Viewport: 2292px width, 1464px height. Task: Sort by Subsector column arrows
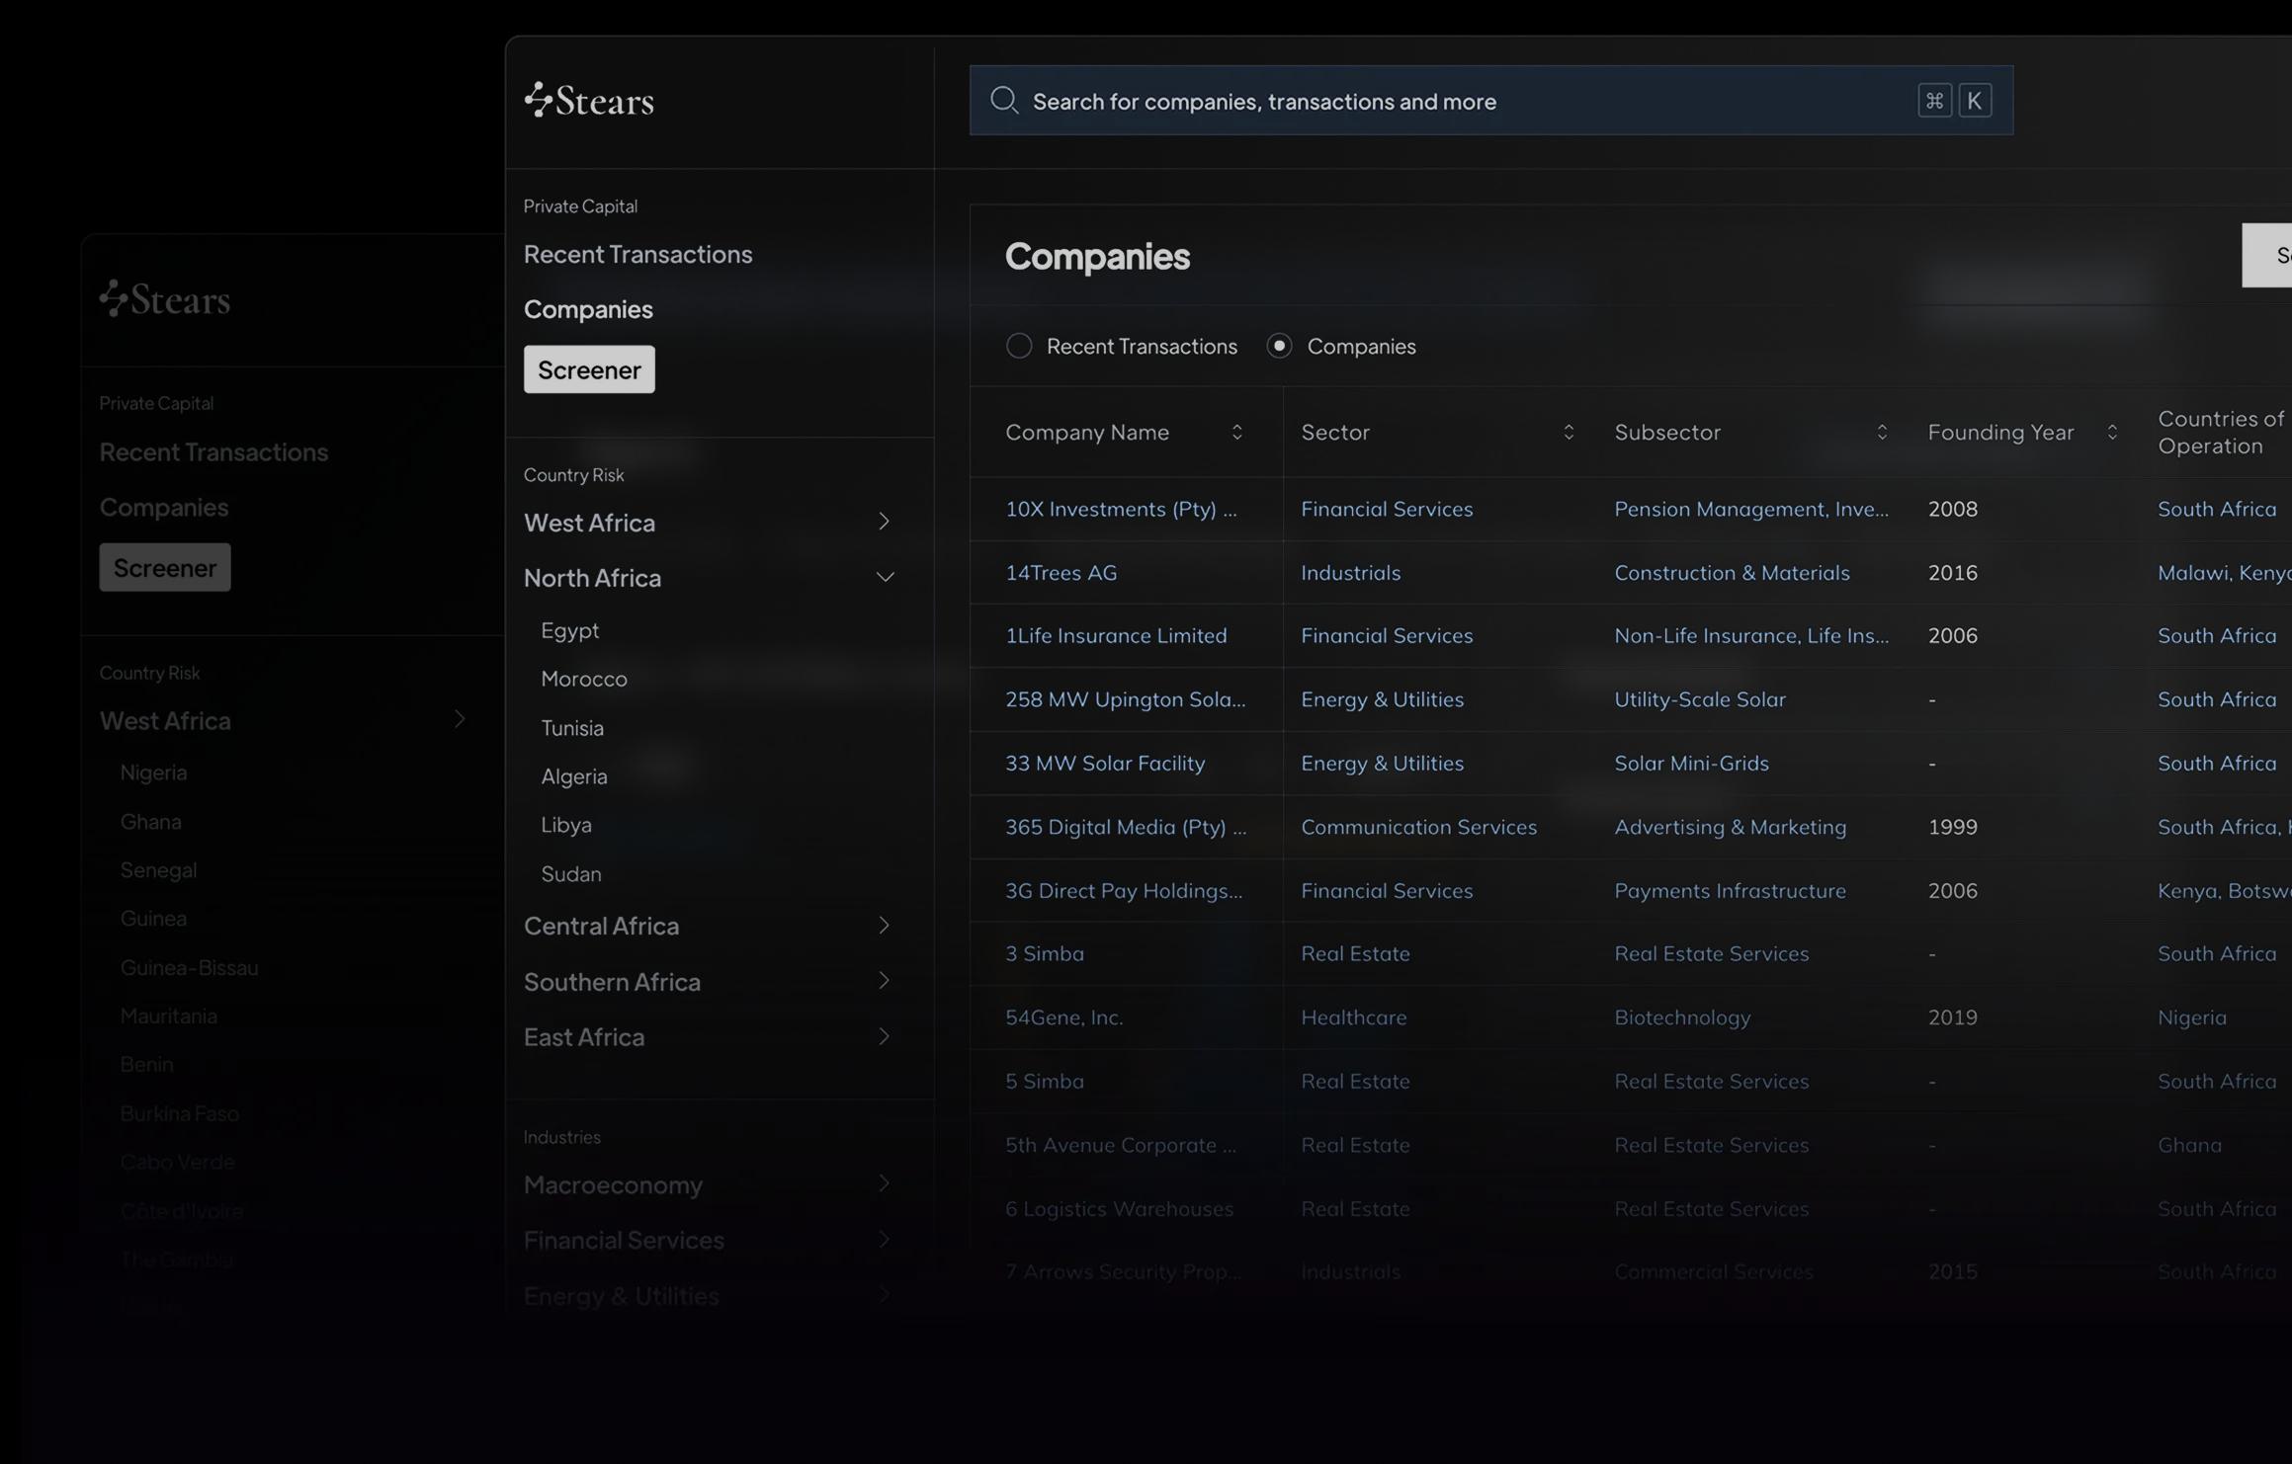point(1882,433)
